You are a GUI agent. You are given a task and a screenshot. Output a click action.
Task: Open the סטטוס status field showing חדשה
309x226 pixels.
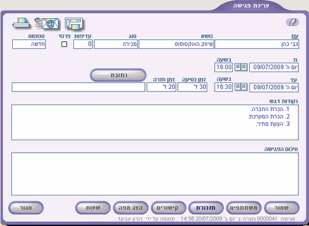click(29, 44)
